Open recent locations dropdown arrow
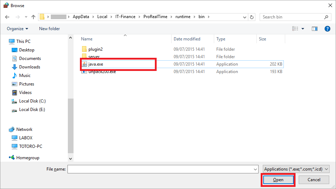The width and height of the screenshot is (336, 189). pos(26,17)
